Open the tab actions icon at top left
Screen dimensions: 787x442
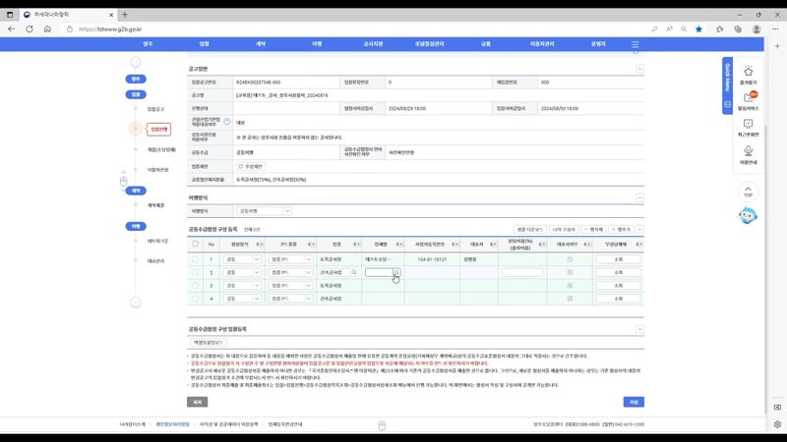pos(10,15)
